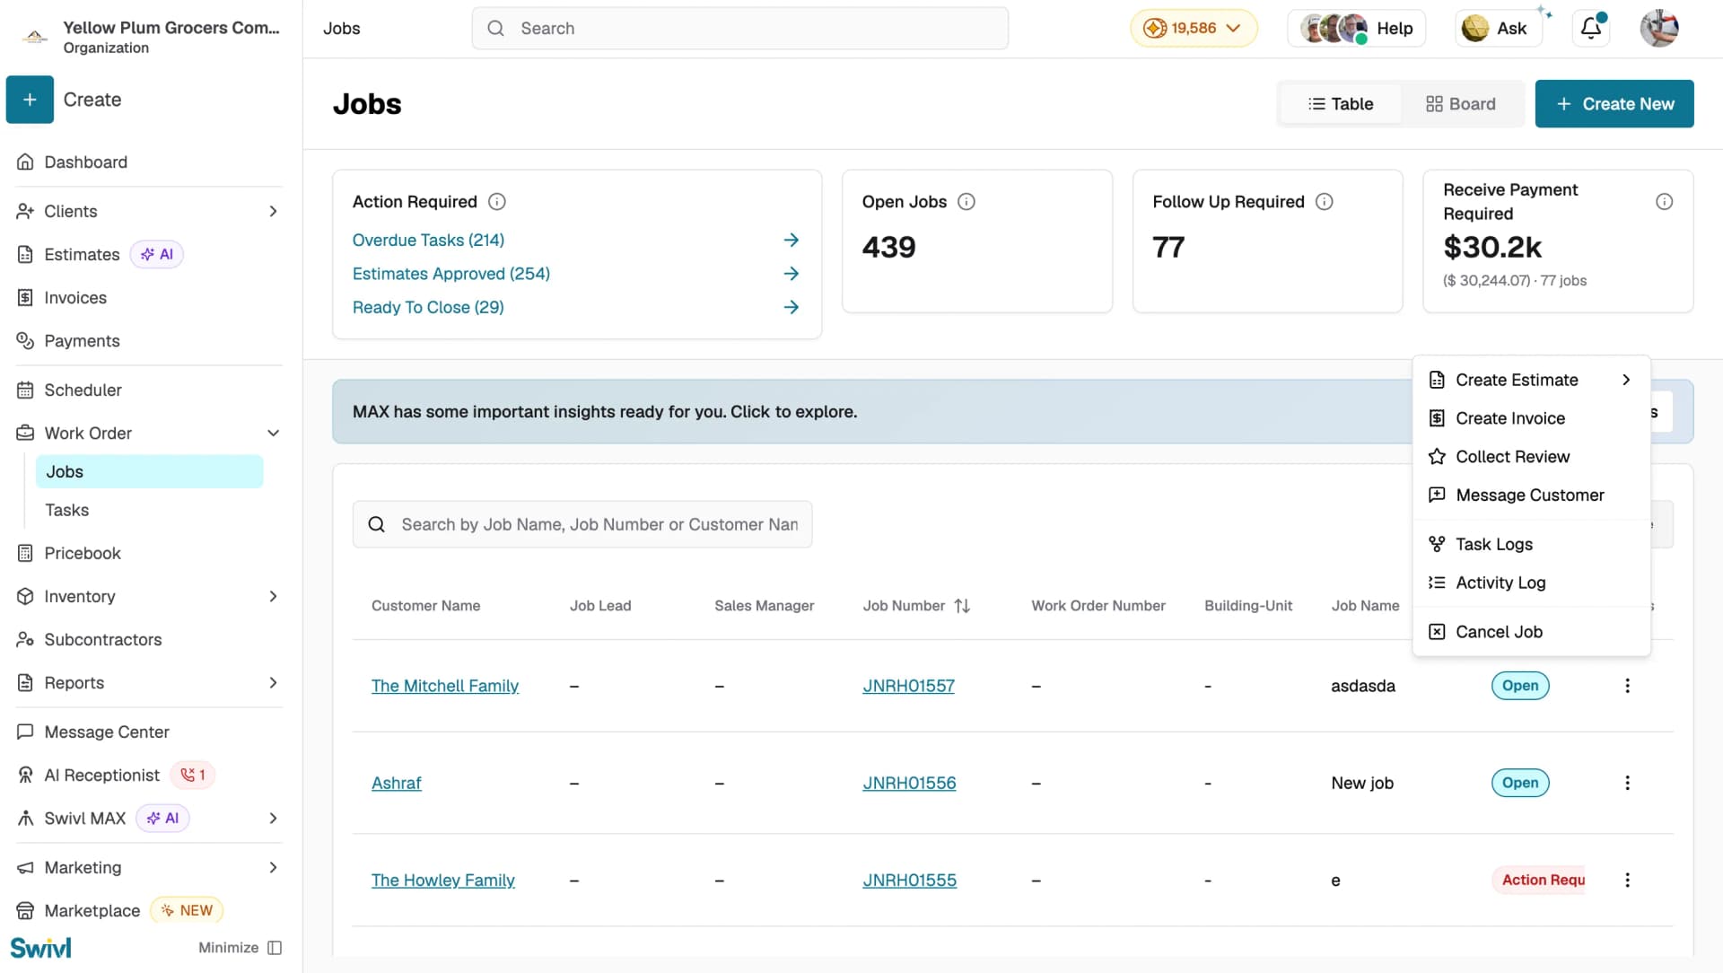Click the Minimize sidebar icon
The width and height of the screenshot is (1723, 973).
275,948
